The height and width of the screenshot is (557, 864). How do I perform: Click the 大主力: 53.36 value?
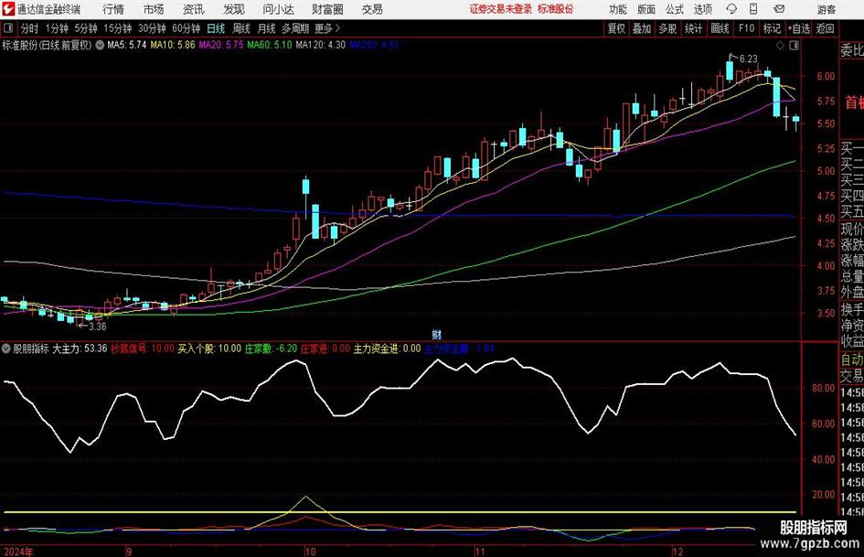click(x=80, y=348)
